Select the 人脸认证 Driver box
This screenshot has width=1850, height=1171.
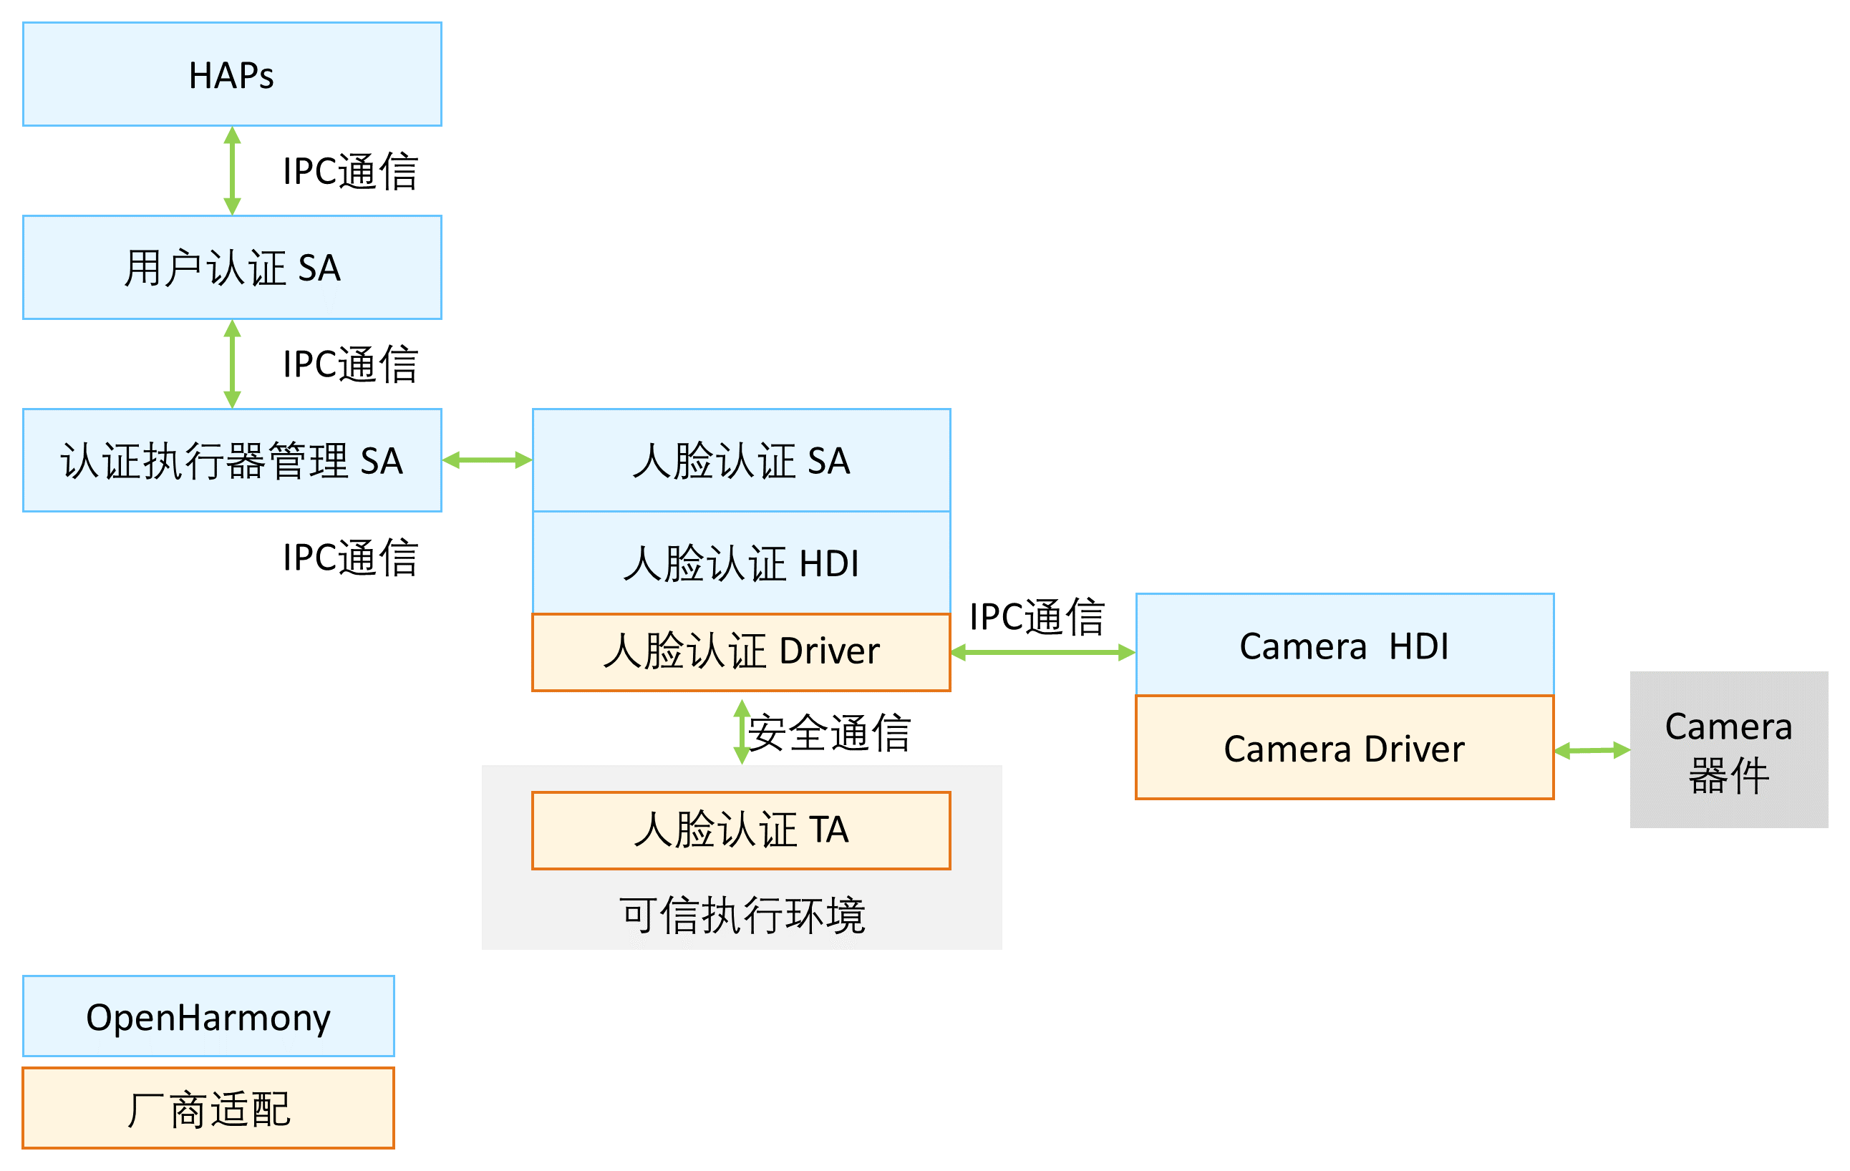tap(742, 651)
